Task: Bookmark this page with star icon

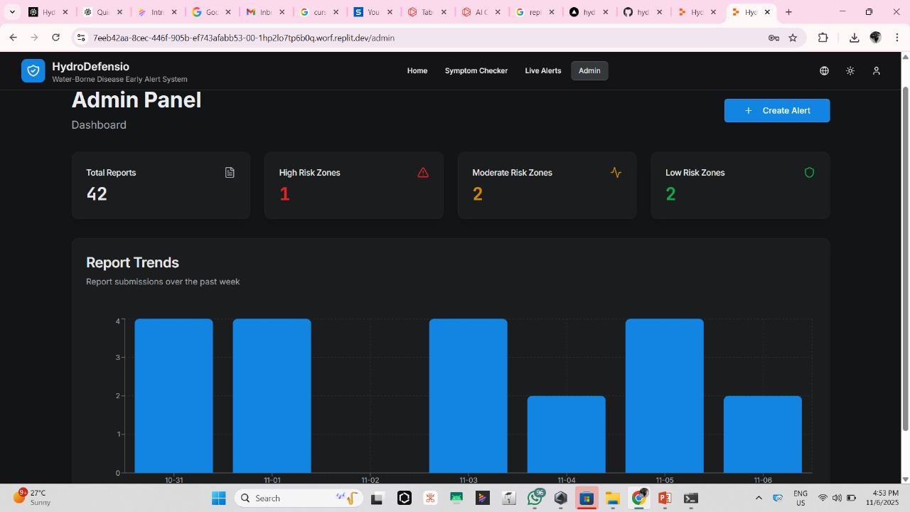Action: [793, 38]
